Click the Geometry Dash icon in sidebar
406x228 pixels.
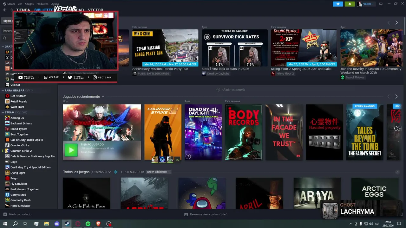[x=8, y=200]
